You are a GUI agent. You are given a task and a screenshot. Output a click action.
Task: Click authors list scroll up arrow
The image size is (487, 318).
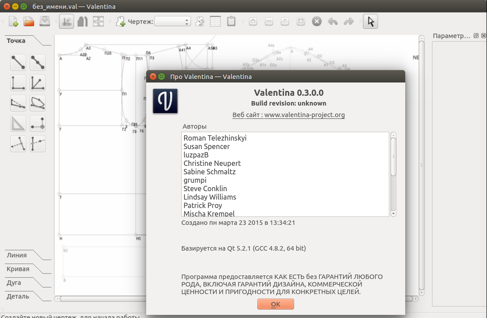(x=393, y=135)
